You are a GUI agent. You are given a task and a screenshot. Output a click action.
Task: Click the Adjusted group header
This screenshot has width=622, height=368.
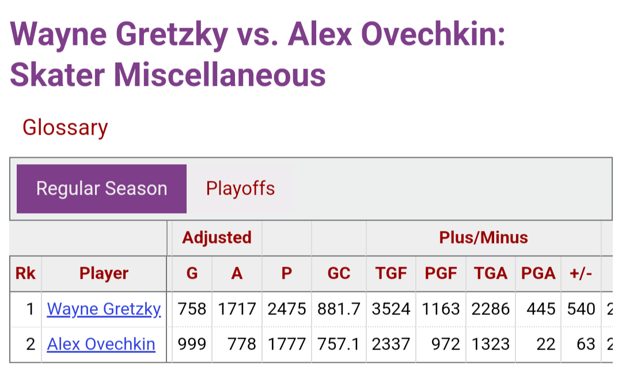click(x=217, y=238)
